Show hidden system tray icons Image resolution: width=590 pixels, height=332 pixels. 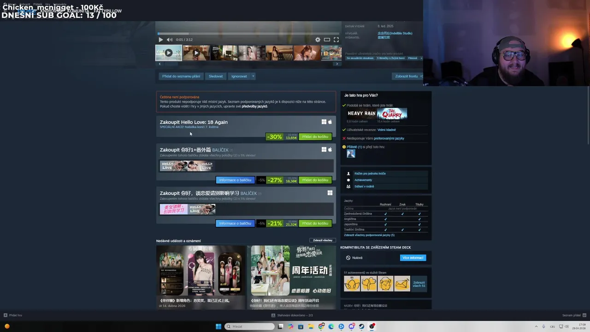pos(536,326)
